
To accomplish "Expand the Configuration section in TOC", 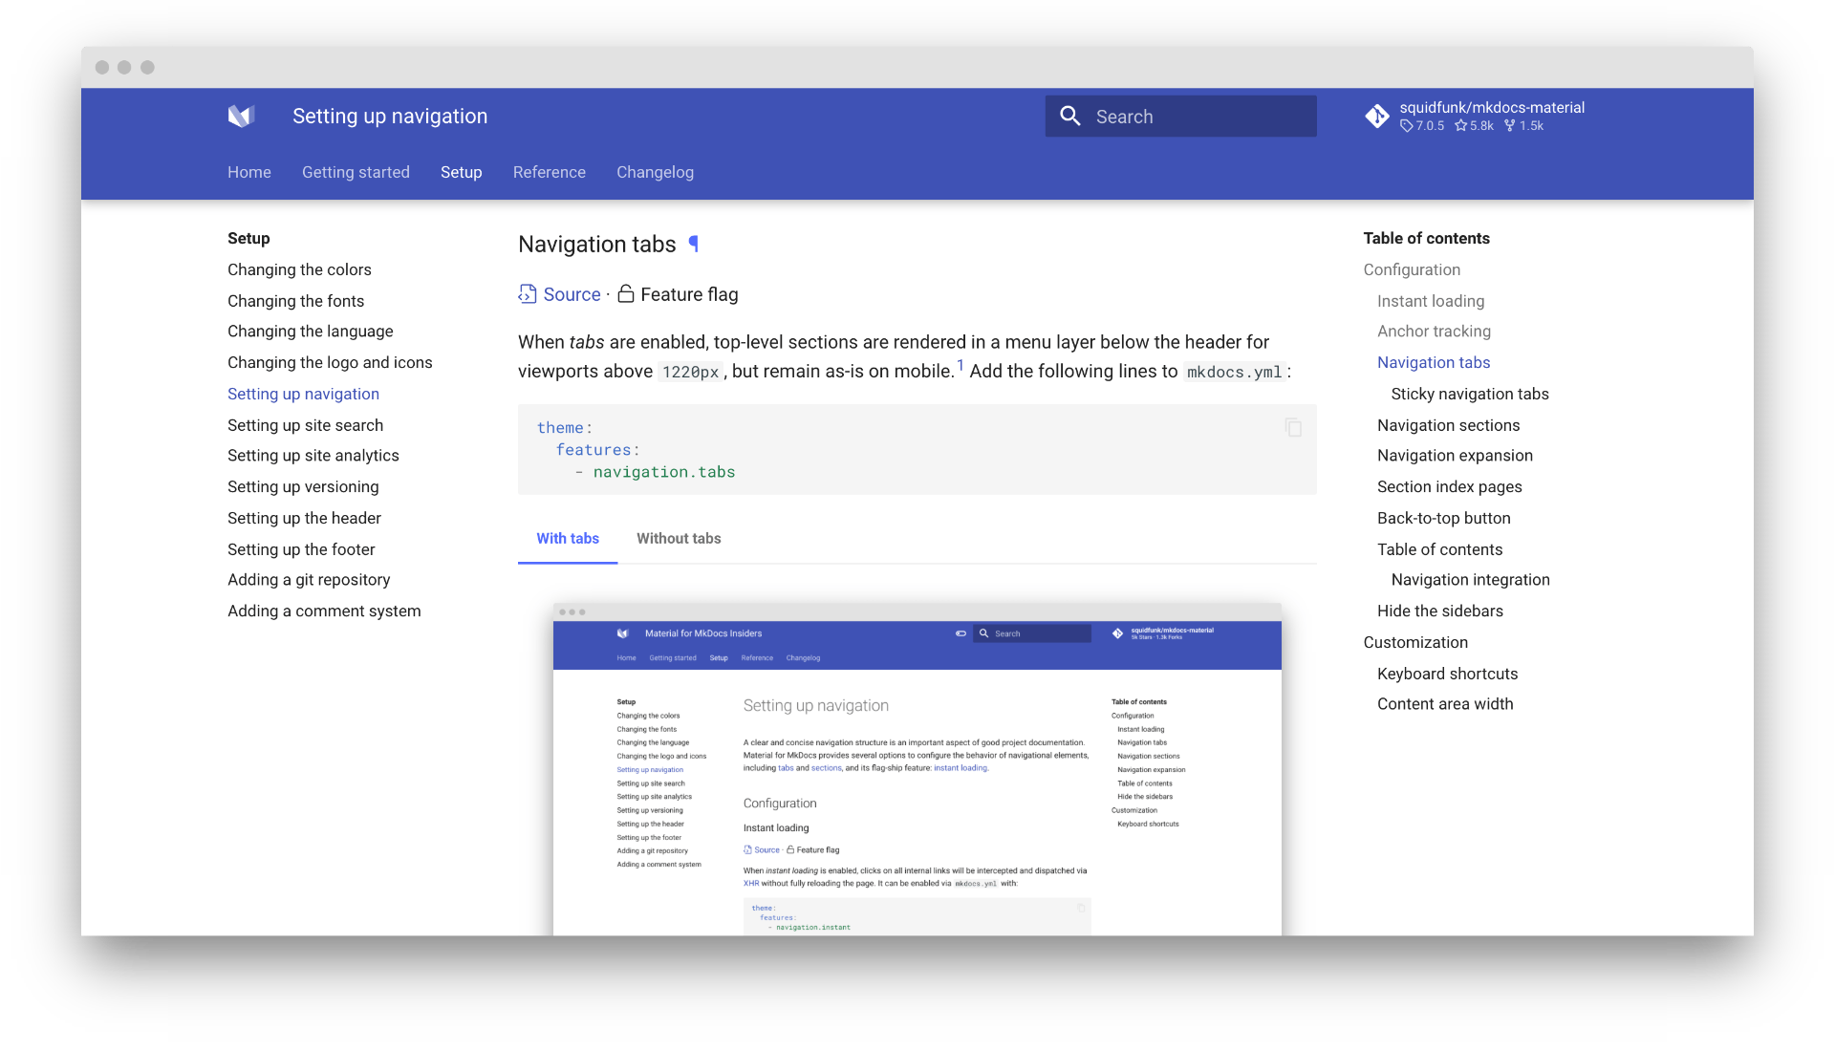I will [x=1412, y=268].
